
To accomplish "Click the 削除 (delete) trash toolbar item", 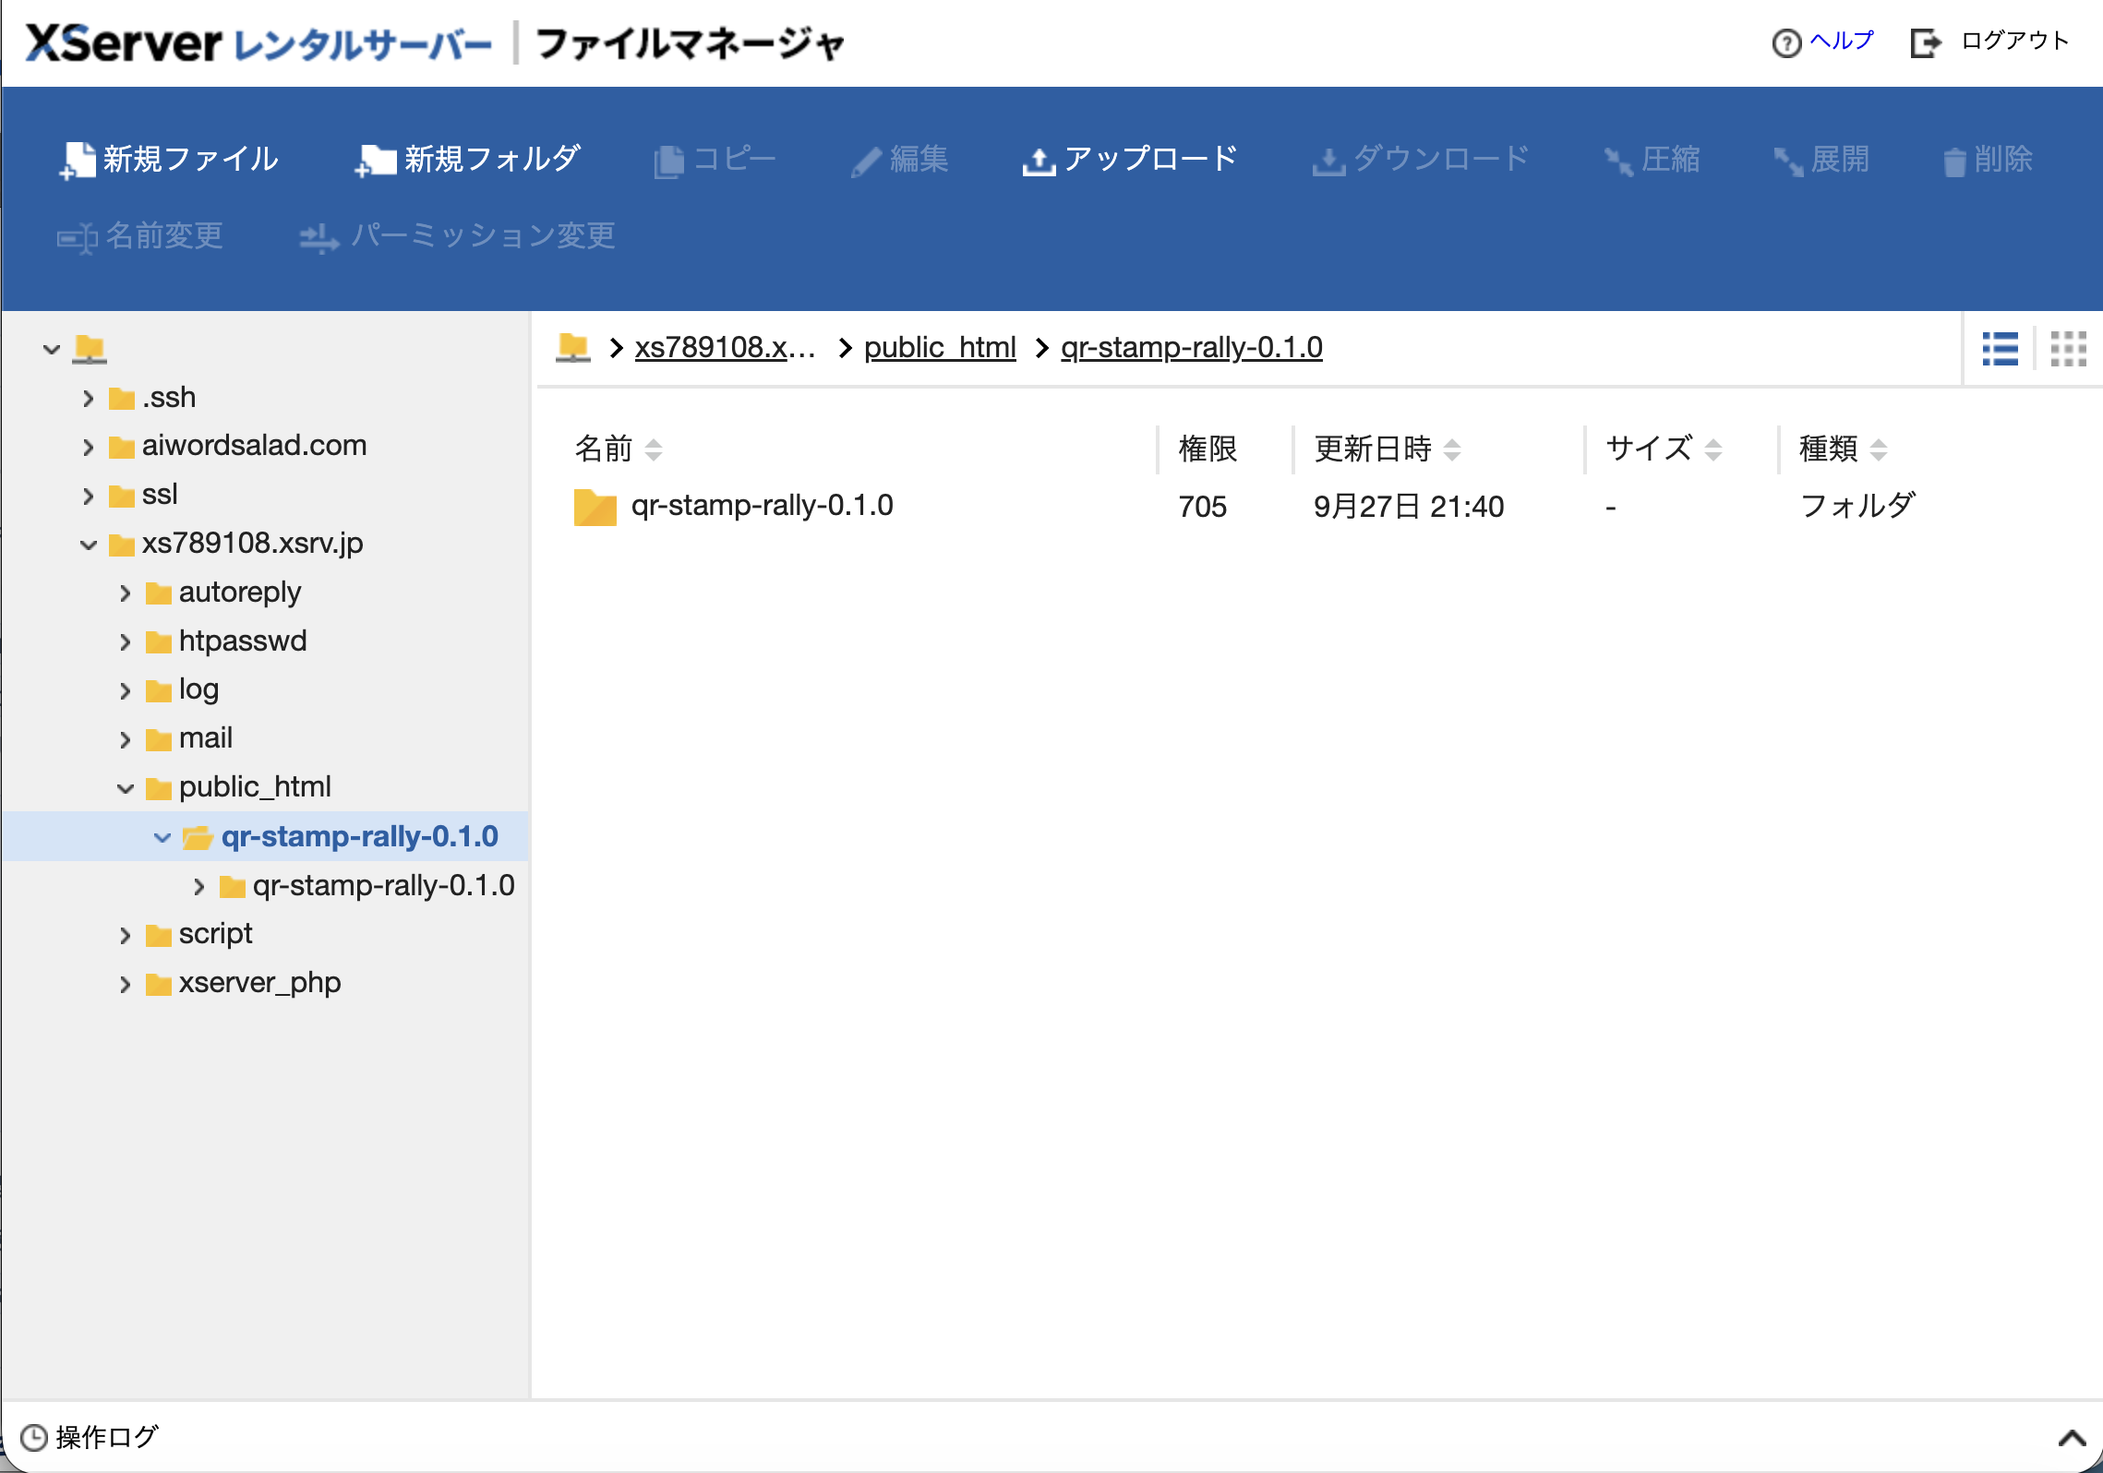I will pos(1988,160).
